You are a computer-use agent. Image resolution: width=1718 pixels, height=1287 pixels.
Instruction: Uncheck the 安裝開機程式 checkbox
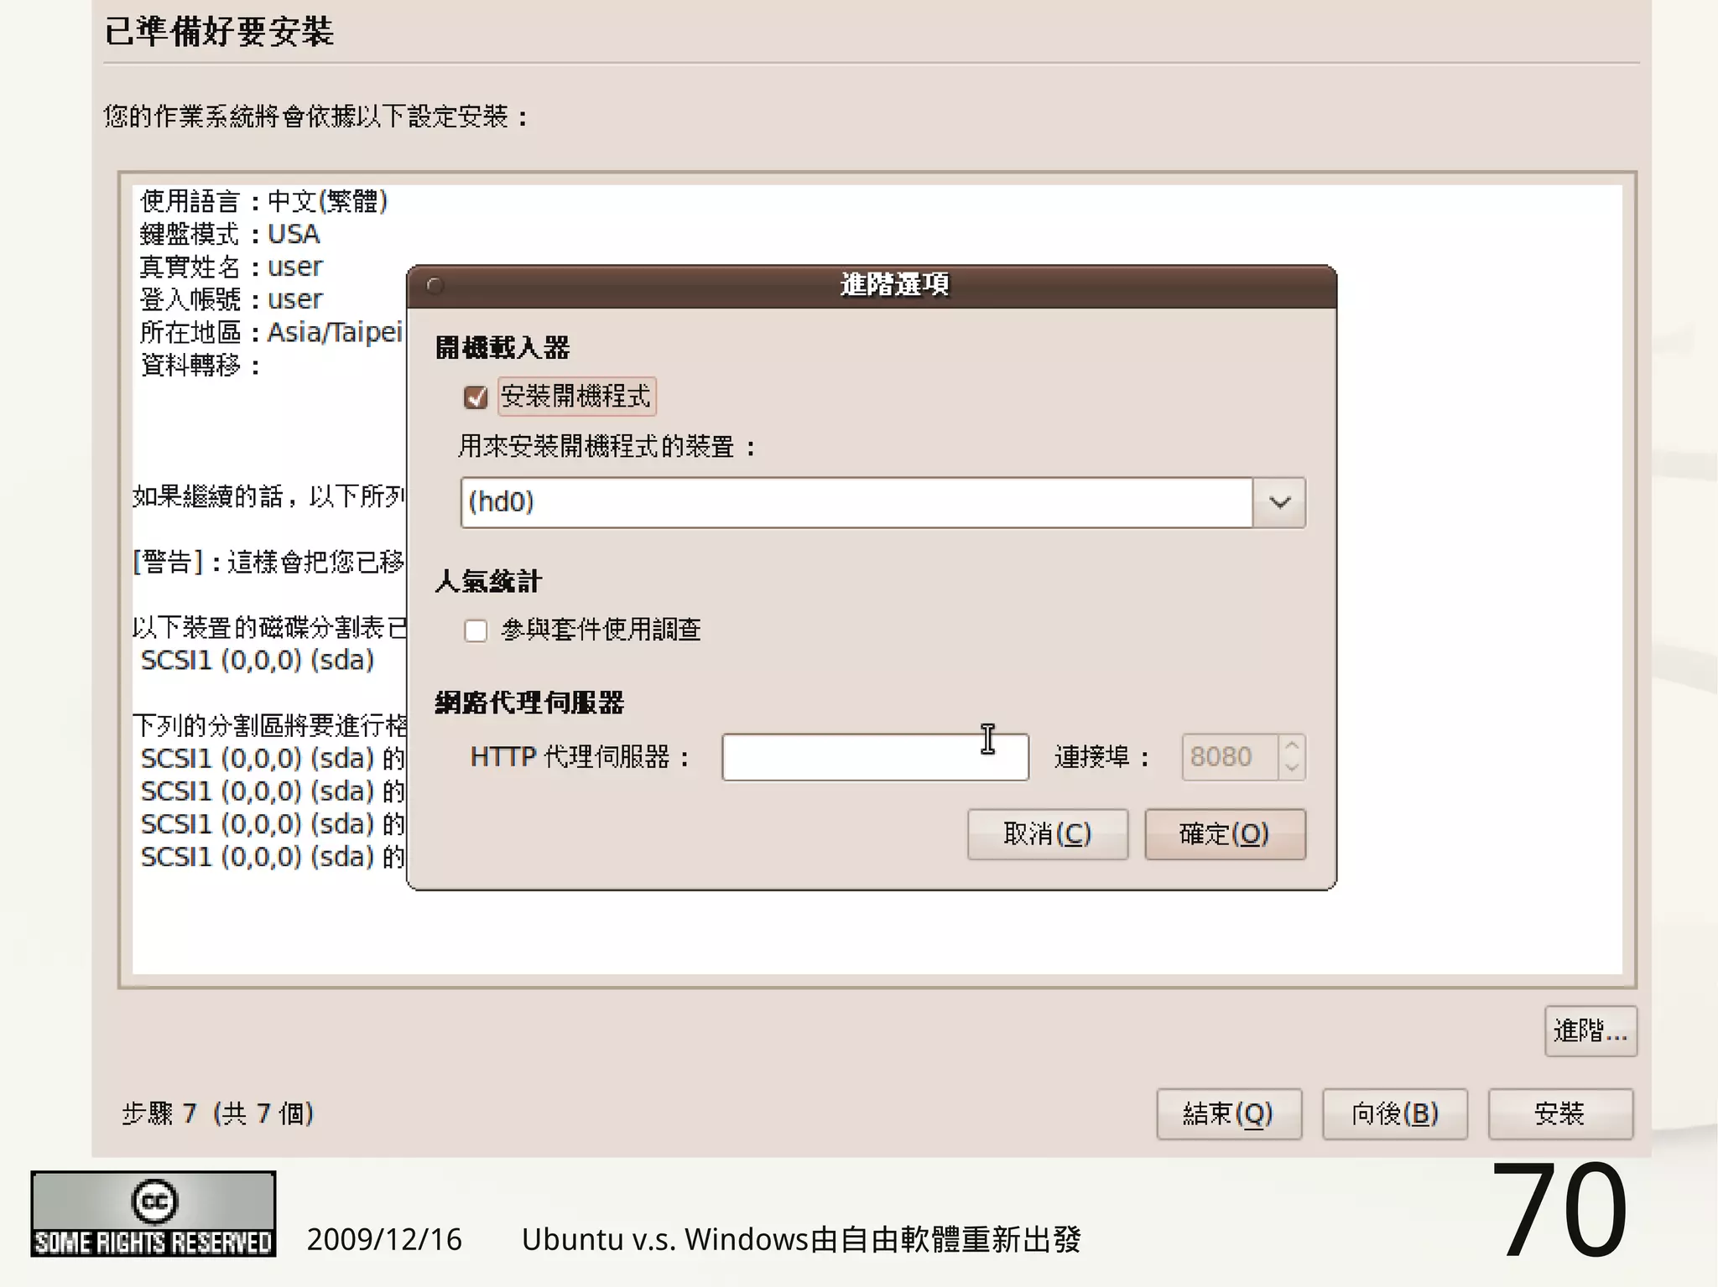[476, 397]
